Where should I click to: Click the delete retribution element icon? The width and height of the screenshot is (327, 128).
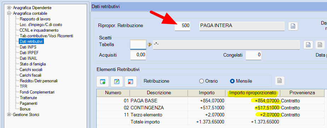coord(131,81)
